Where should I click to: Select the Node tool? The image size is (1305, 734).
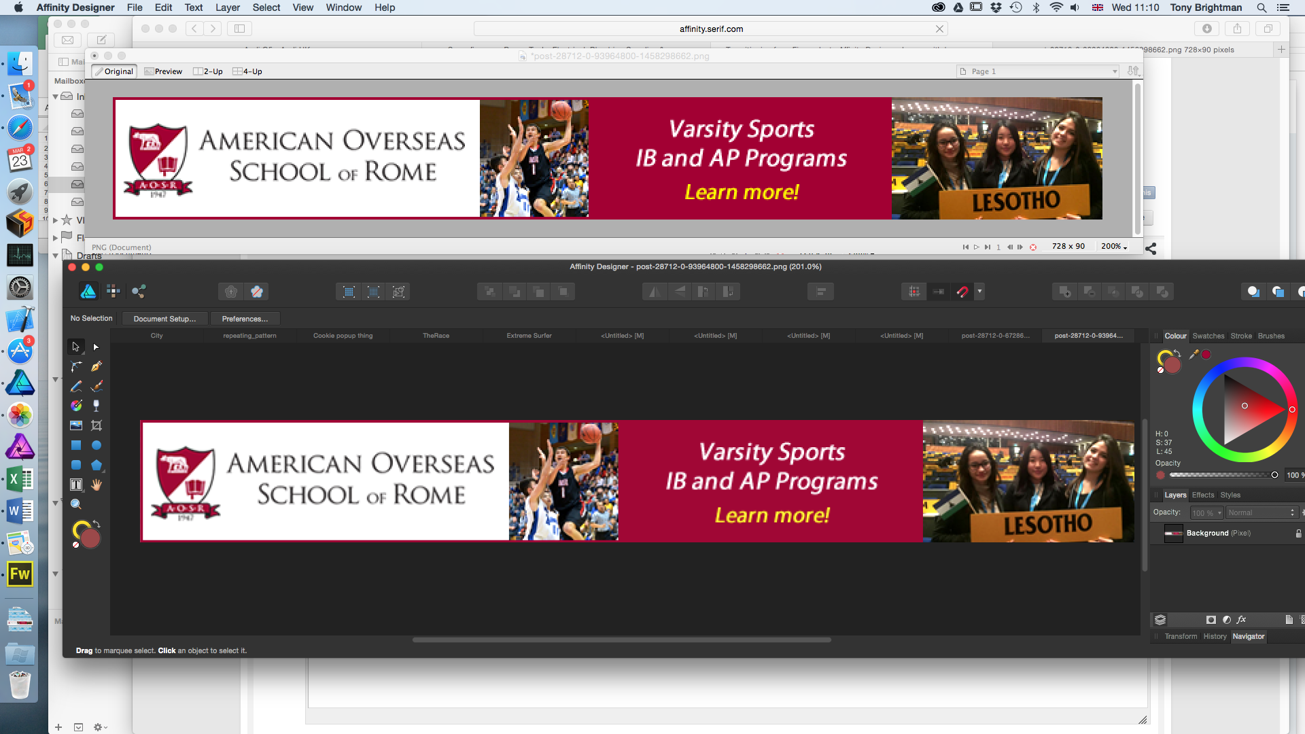[97, 347]
